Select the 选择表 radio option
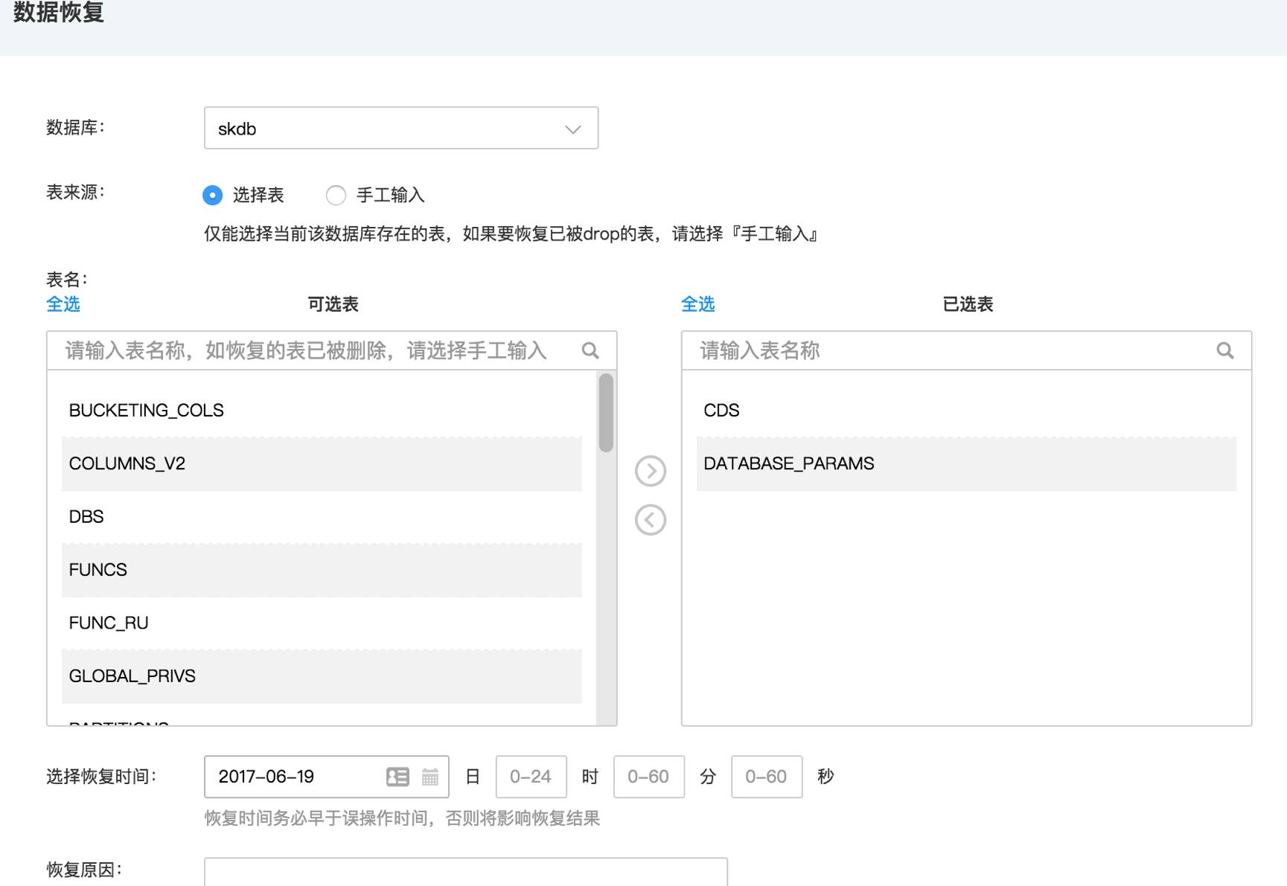 [x=213, y=195]
